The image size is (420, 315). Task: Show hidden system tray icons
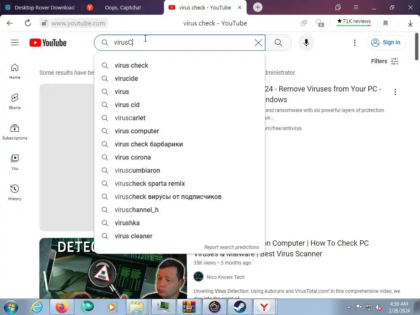click(x=349, y=307)
